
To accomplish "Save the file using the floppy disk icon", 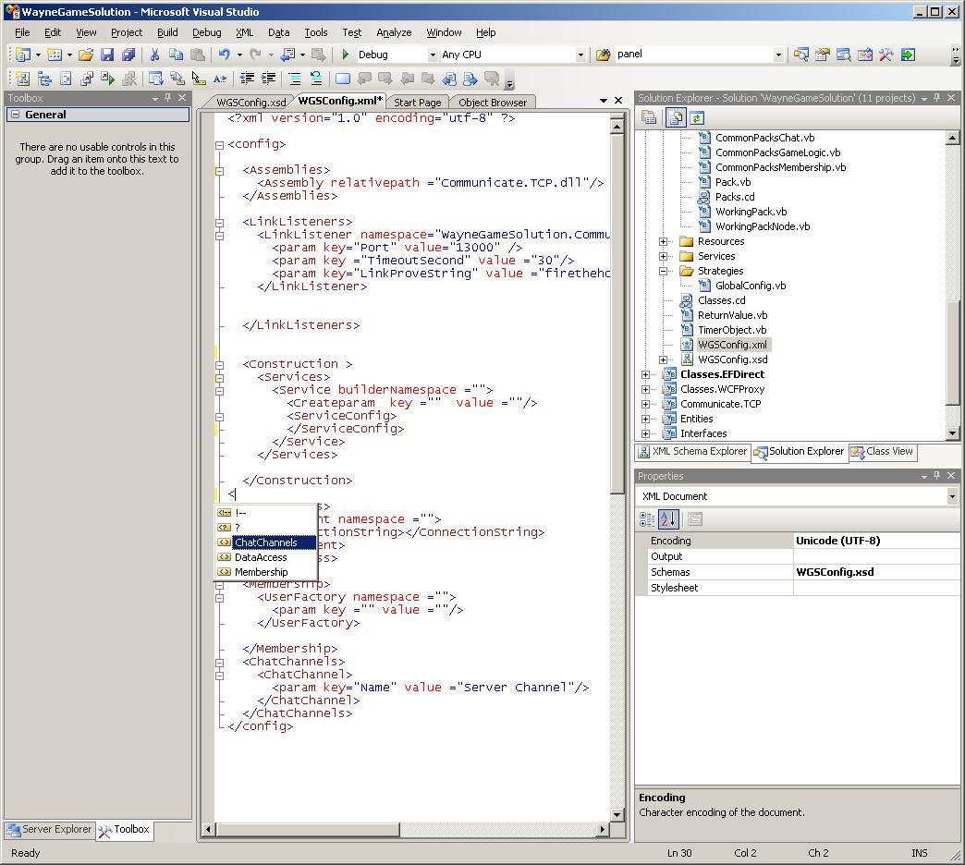I will coord(107,55).
